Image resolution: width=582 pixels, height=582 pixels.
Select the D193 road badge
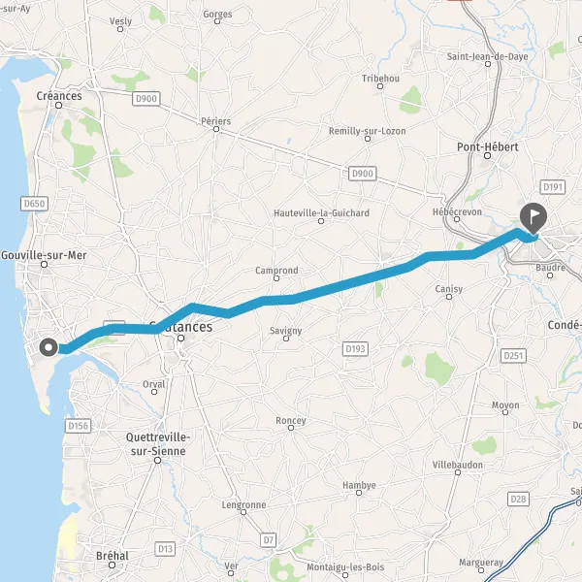(x=355, y=348)
